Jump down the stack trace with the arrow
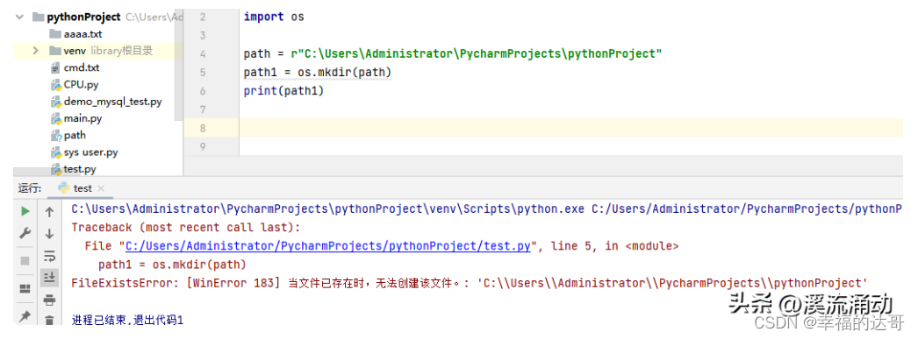Image resolution: width=918 pixels, height=339 pixels. 49,234
